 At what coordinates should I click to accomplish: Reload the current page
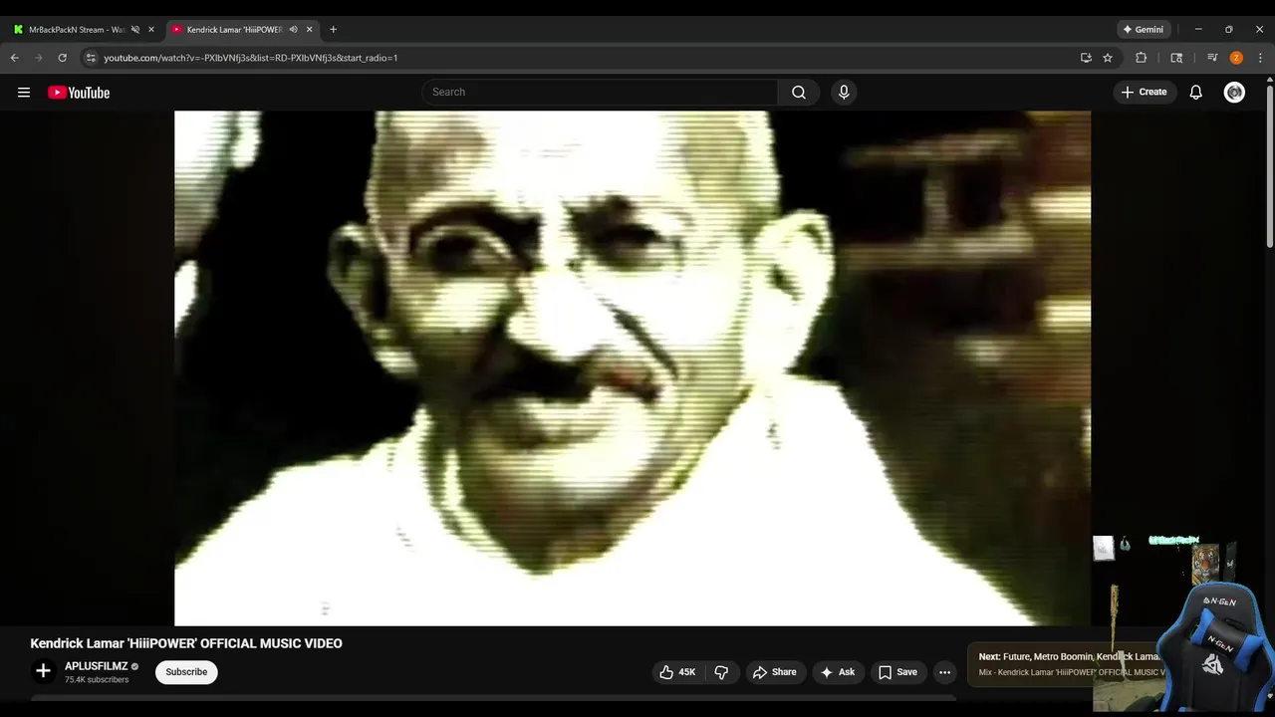pos(62,58)
